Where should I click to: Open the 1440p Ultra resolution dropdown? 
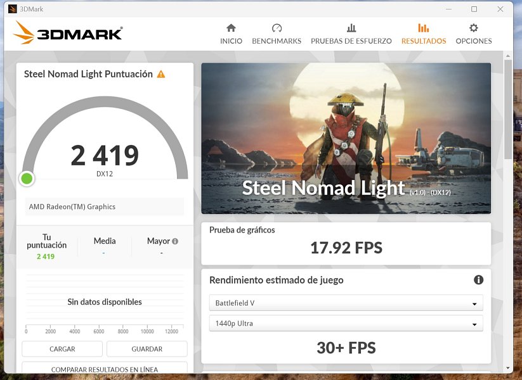tap(346, 323)
